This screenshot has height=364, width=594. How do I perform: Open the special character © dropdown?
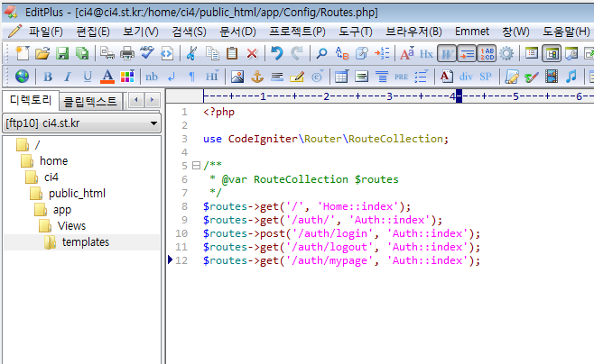pyautogui.click(x=318, y=77)
